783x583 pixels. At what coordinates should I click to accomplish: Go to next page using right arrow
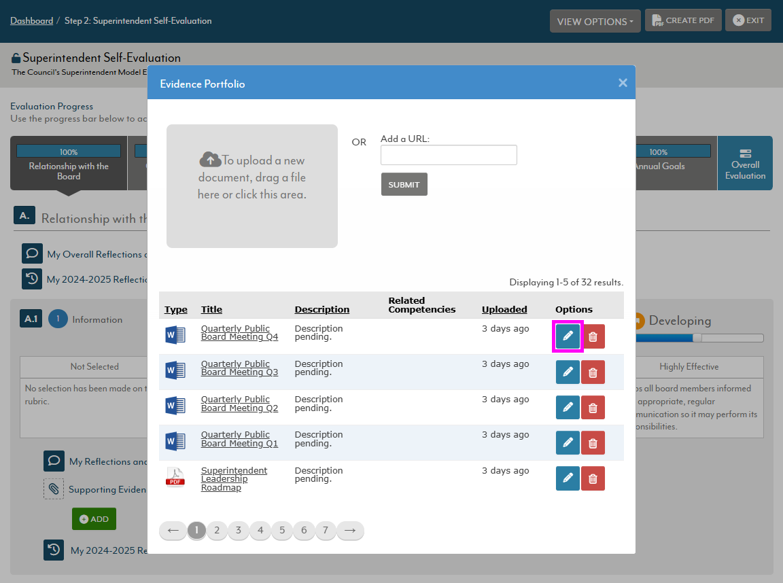click(350, 531)
